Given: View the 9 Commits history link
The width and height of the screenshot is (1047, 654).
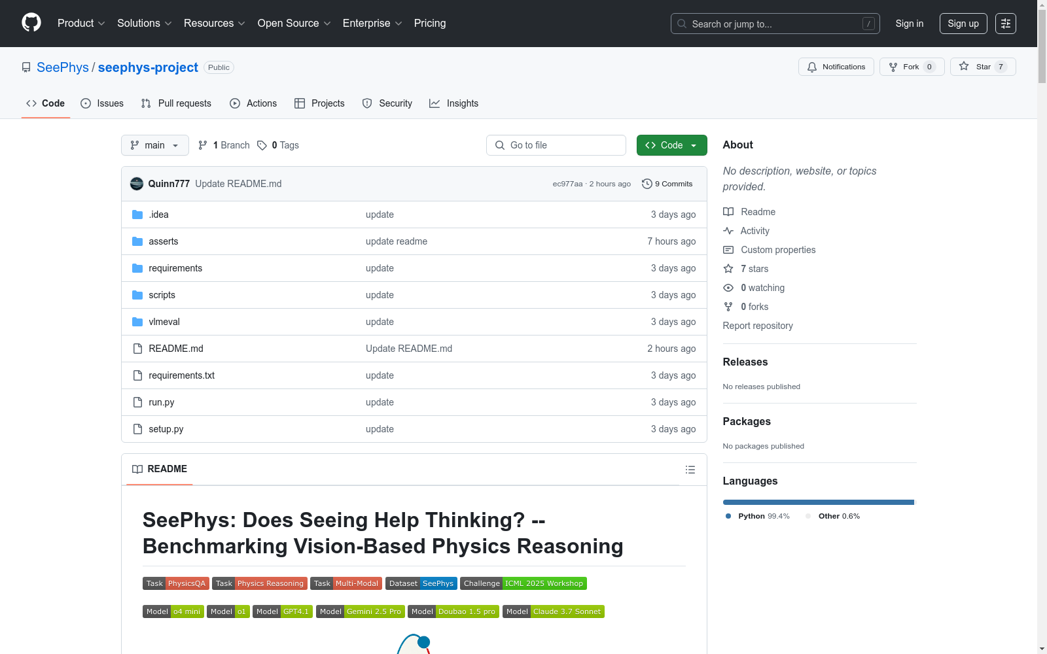Looking at the screenshot, I should (667, 184).
